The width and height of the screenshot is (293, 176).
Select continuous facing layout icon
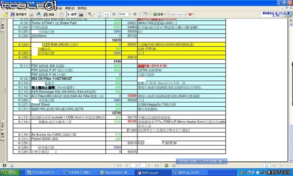(x=281, y=165)
